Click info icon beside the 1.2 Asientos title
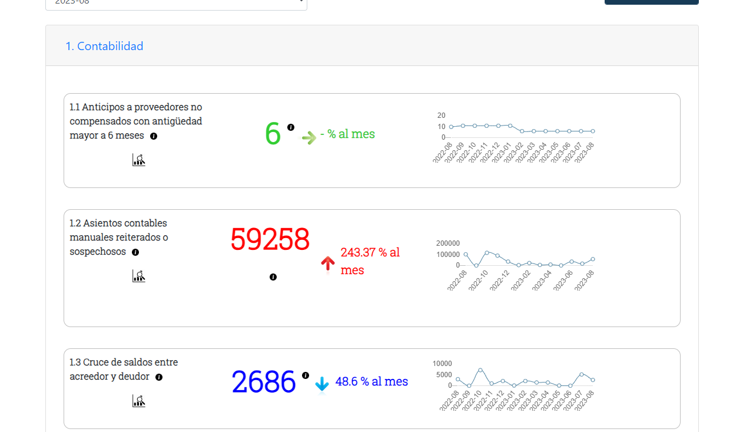Image resolution: width=743 pixels, height=432 pixels. click(135, 252)
